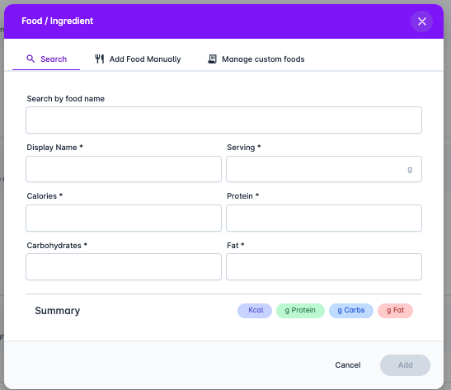This screenshot has height=390, width=451.
Task: Cancel adding the food
Action: point(348,365)
